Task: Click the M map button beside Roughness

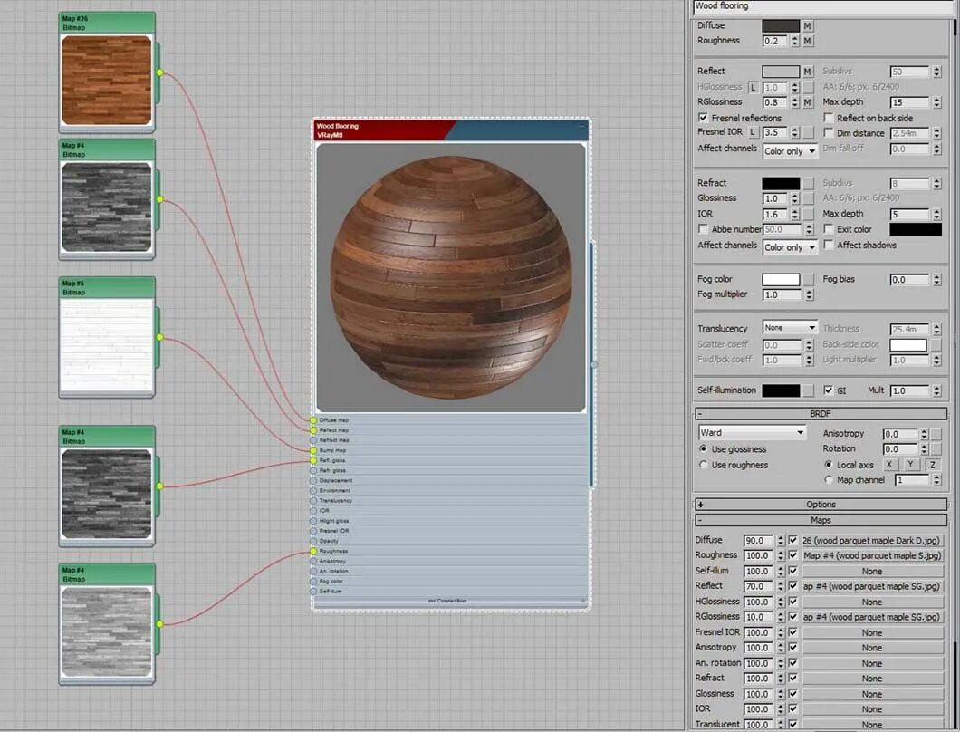Action: pos(808,41)
